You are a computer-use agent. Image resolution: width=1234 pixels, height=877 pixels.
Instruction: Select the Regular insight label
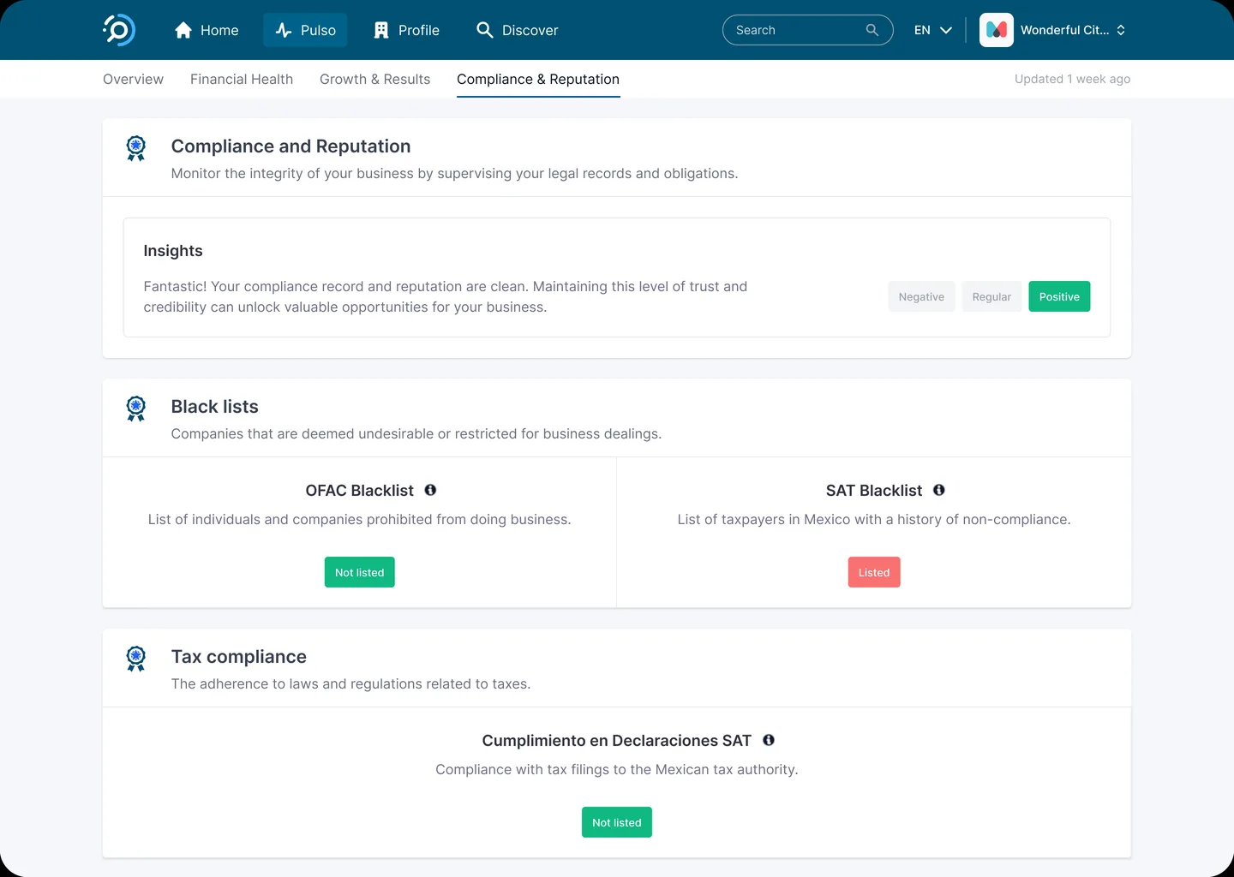click(991, 296)
